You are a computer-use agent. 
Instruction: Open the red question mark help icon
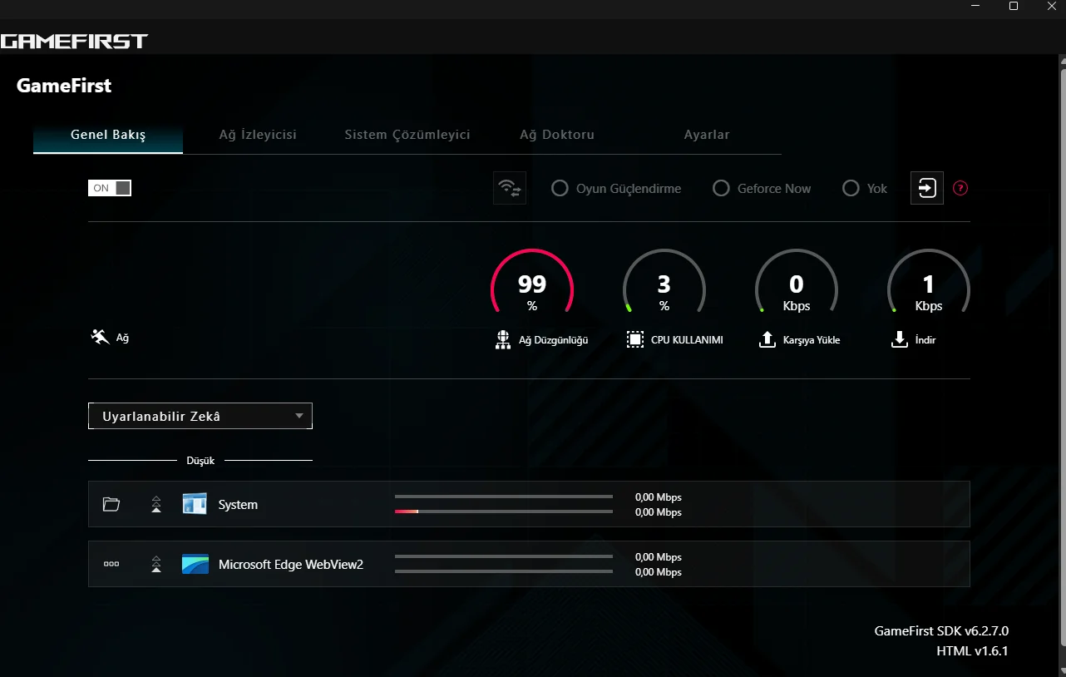(960, 188)
